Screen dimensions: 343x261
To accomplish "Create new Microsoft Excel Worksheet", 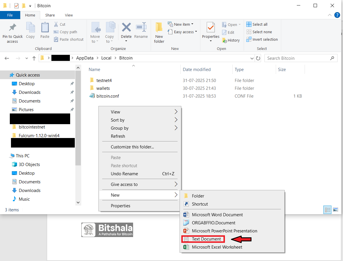I will pos(232,247).
